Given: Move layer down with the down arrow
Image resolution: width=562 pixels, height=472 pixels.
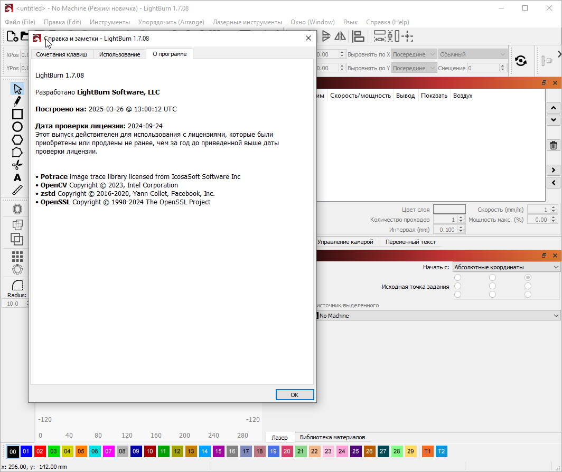Looking at the screenshot, I should 554,120.
